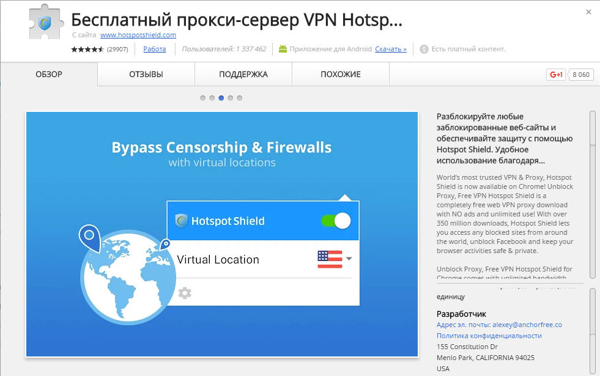Click the Разработчик heading

[461, 314]
